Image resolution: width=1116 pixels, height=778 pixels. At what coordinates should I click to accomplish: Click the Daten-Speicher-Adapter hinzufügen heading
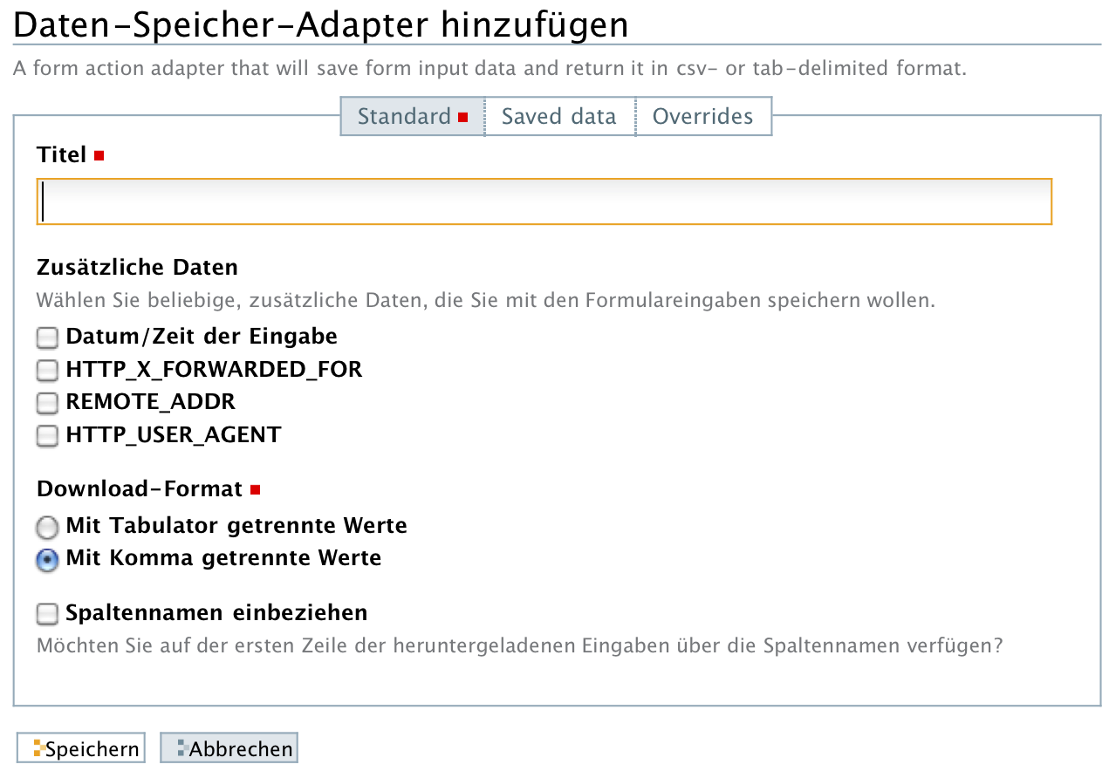click(321, 25)
